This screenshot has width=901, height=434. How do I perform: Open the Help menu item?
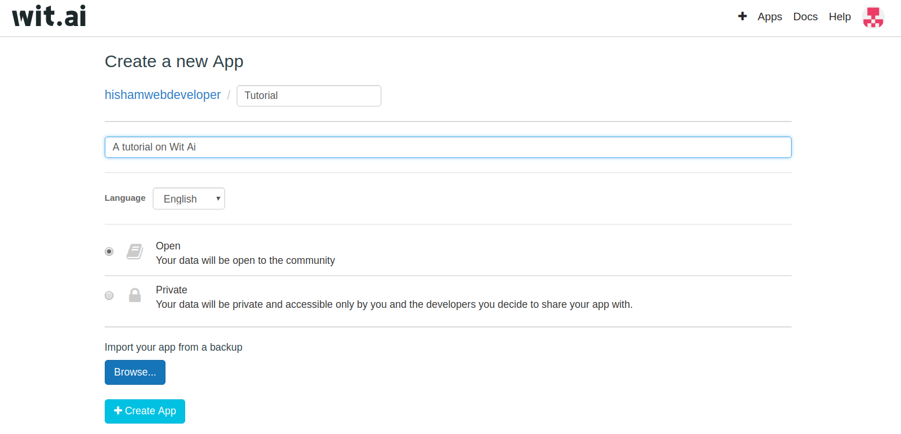pos(840,17)
